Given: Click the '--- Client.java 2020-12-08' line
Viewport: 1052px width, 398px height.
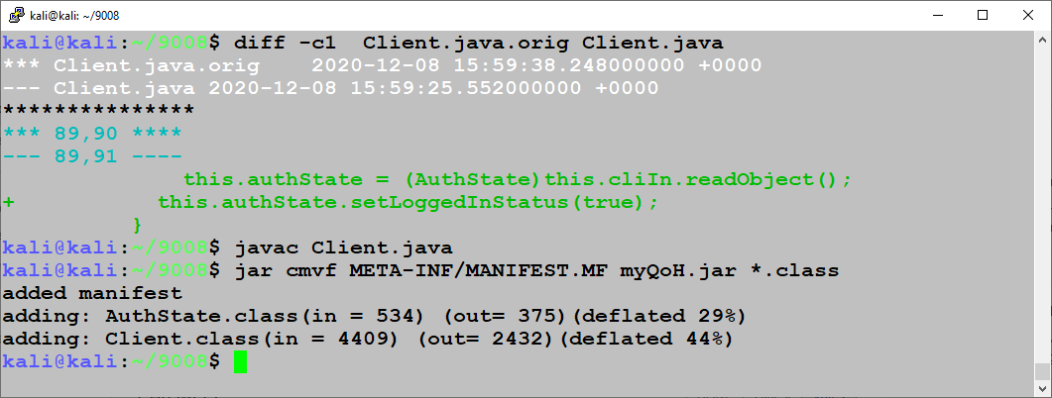Looking at the screenshot, I should (331, 88).
